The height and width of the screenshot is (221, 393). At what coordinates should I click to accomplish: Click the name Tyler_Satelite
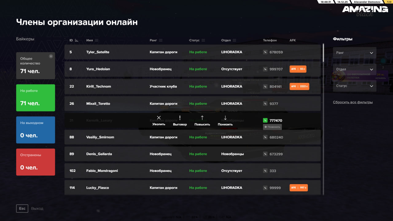point(98,52)
